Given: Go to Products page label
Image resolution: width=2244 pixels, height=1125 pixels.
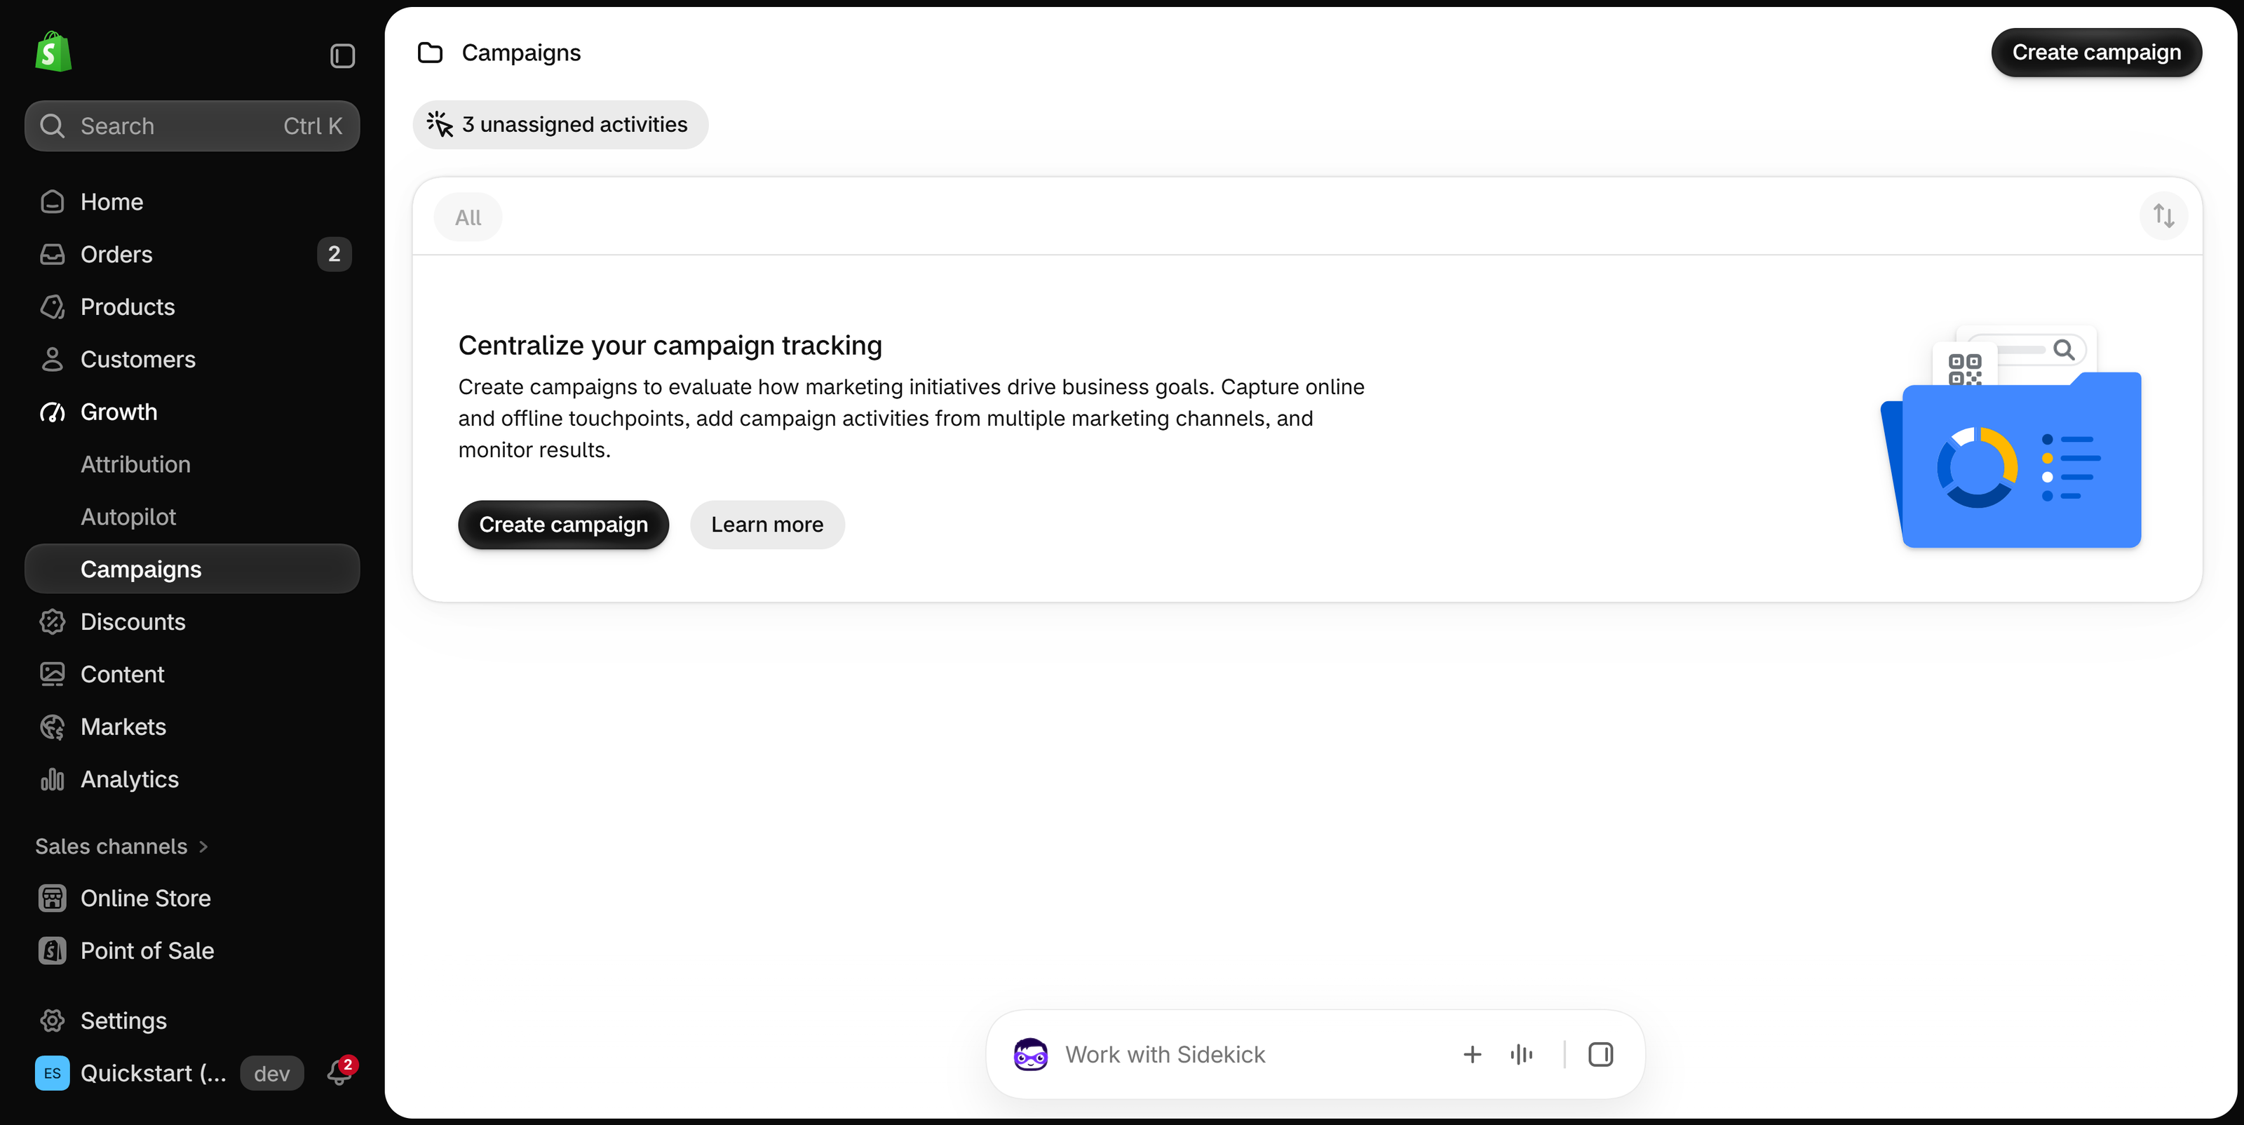Looking at the screenshot, I should coord(127,306).
